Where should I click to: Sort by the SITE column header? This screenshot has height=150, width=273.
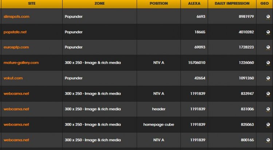coord(32,4)
